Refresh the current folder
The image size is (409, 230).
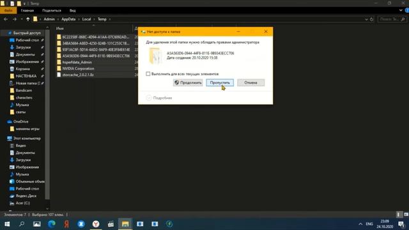372,19
